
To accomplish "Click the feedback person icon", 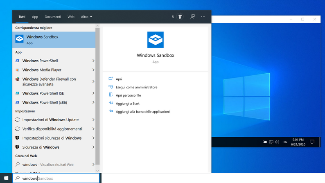I will [192, 16].
